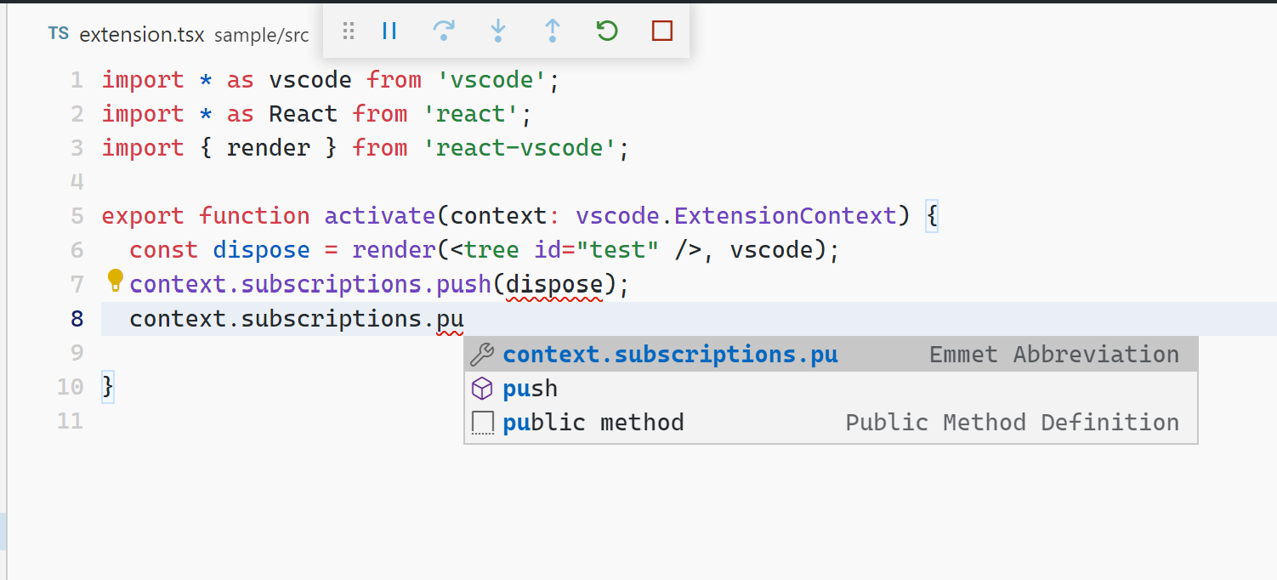Click line number 5 in the gutter
The height and width of the screenshot is (580, 1277).
click(77, 216)
